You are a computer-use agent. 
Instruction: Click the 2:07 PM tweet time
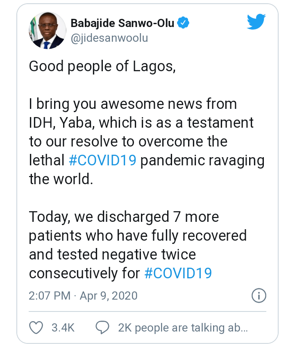(50, 296)
